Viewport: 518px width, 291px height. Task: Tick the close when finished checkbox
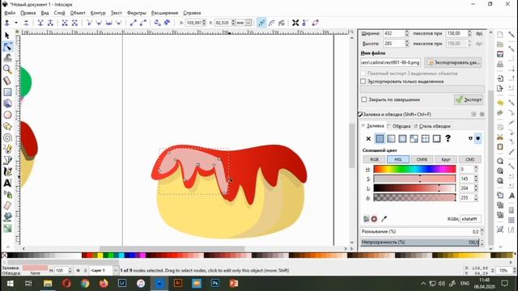click(364, 99)
